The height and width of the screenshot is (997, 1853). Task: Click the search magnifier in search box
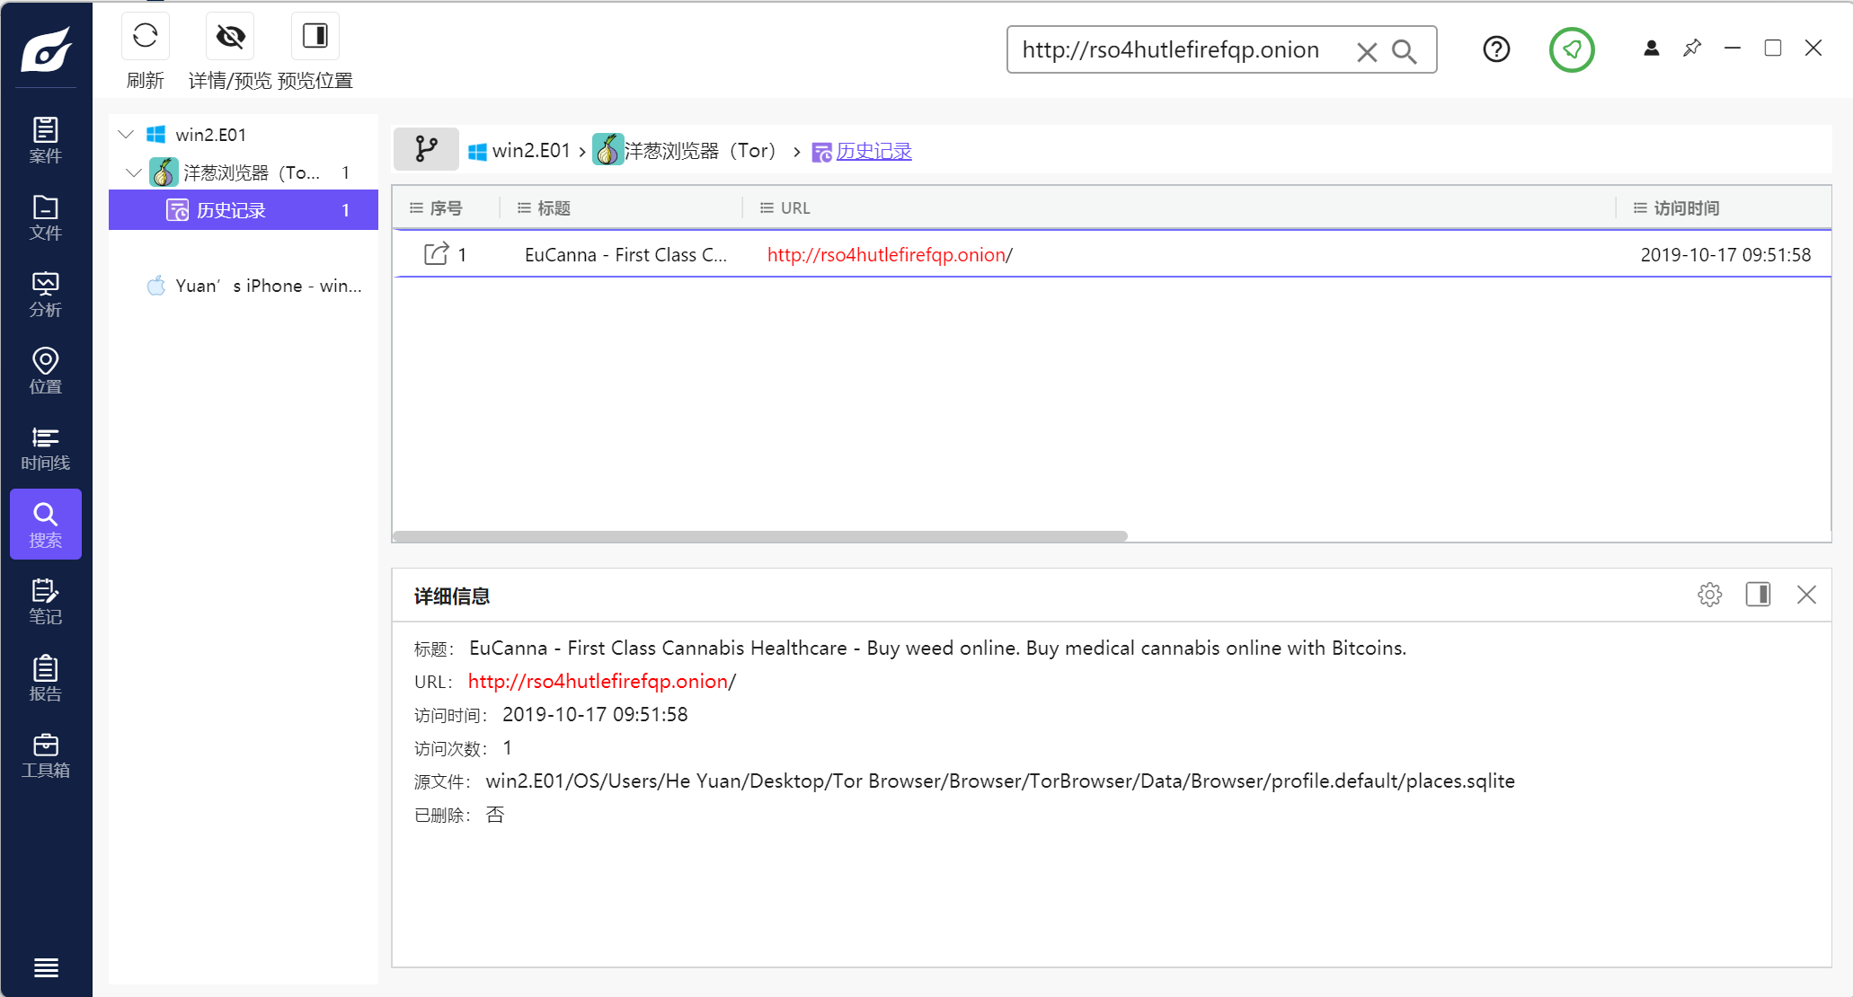(1405, 52)
